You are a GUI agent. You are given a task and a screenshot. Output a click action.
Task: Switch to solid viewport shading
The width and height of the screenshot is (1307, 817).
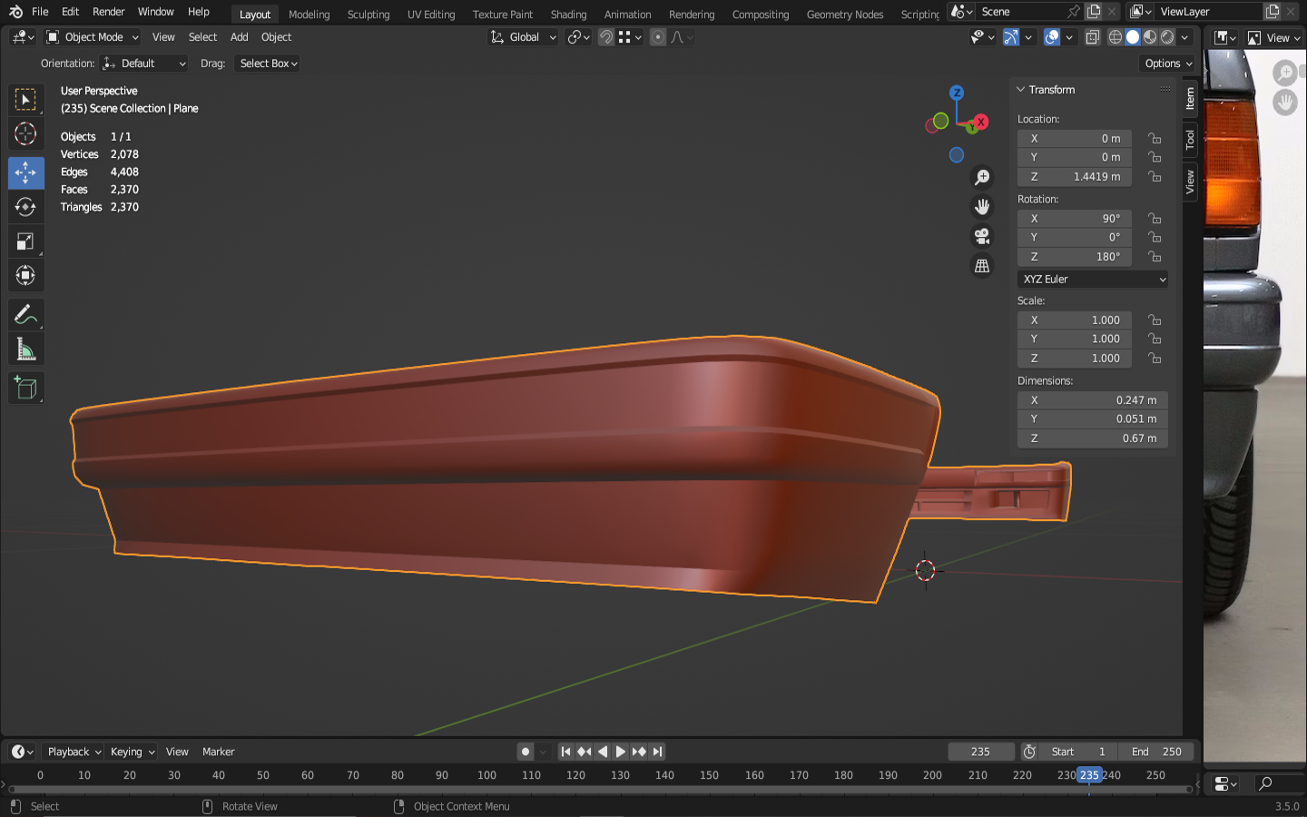[1133, 37]
